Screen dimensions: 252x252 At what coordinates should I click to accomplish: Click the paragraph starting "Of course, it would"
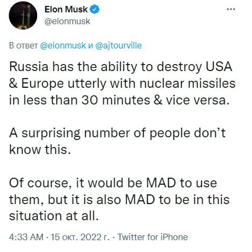pyautogui.click(x=119, y=199)
